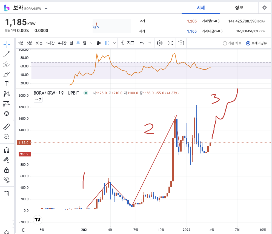Select the ruler measure tool
Image resolution: width=272 pixels, height=234 pixels.
click(x=7, y=127)
